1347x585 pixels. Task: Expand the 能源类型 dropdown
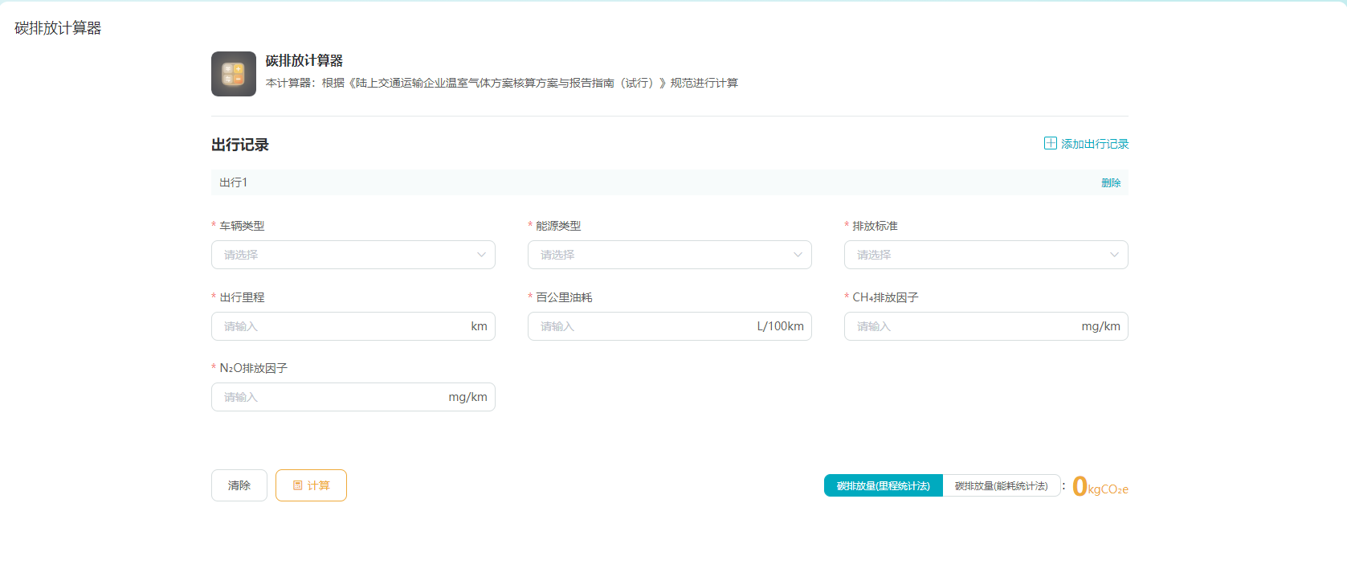662,255
